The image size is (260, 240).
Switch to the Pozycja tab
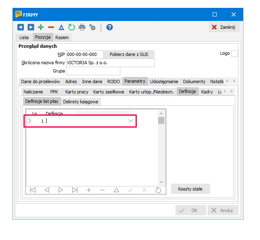tap(43, 37)
